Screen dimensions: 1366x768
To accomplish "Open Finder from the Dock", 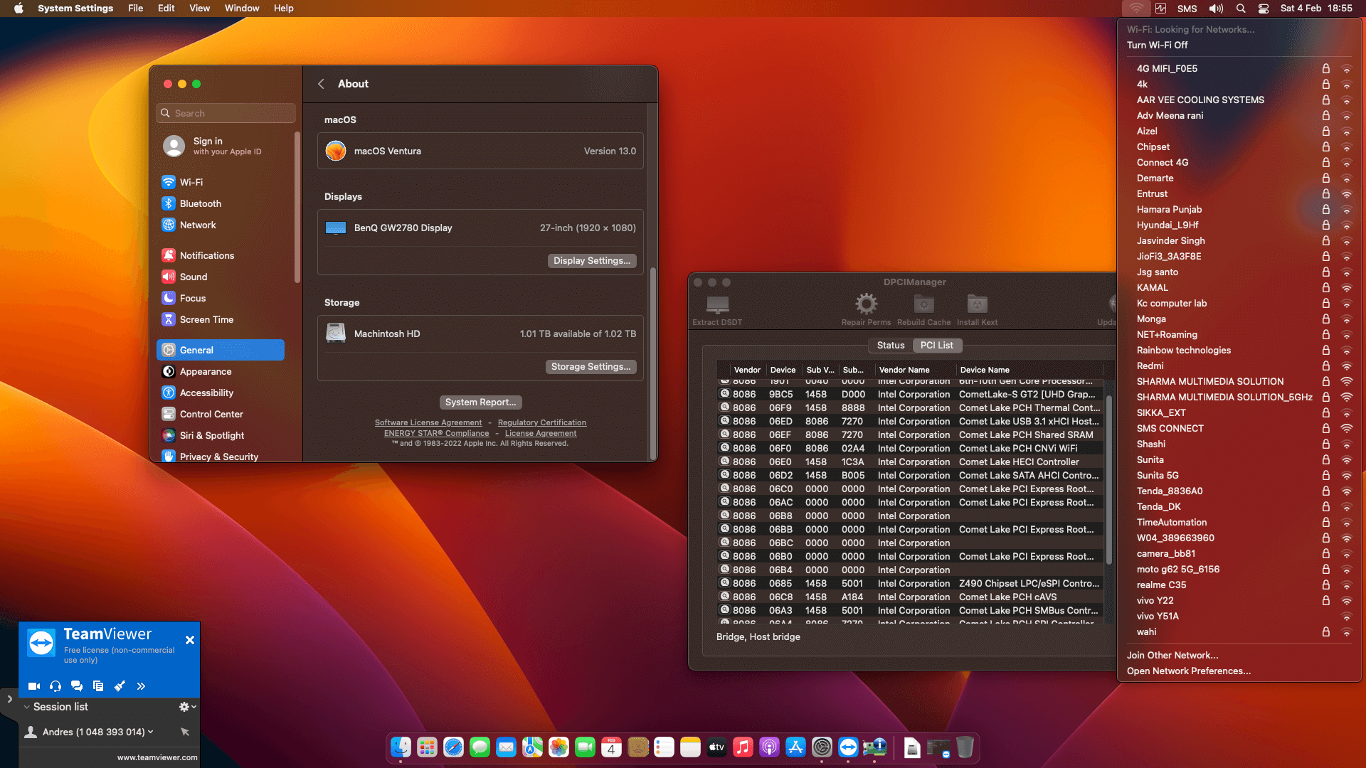I will (401, 747).
